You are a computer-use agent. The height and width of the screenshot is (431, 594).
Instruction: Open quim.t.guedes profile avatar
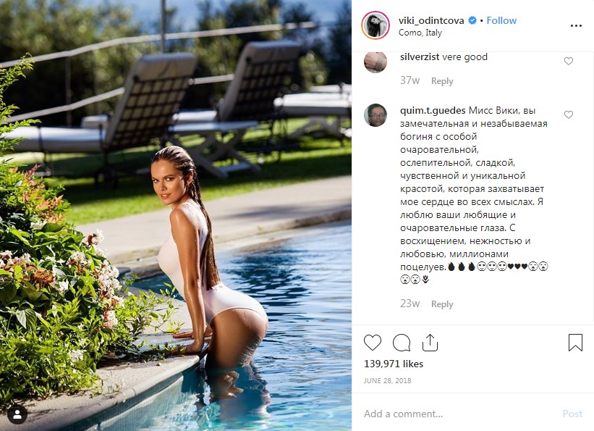[x=375, y=114]
